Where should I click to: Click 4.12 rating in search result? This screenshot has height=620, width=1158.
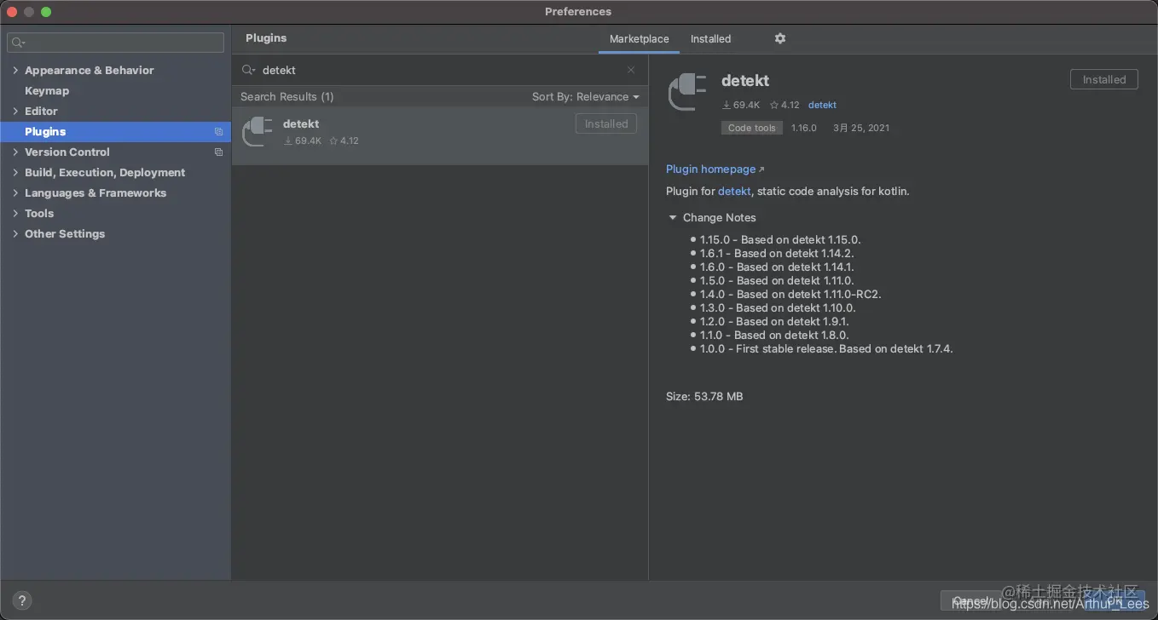345,141
